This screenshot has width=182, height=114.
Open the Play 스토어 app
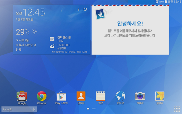(x=61, y=96)
